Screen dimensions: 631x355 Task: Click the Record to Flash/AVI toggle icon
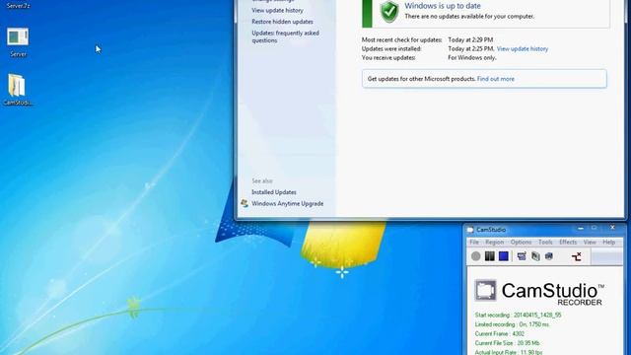(549, 256)
